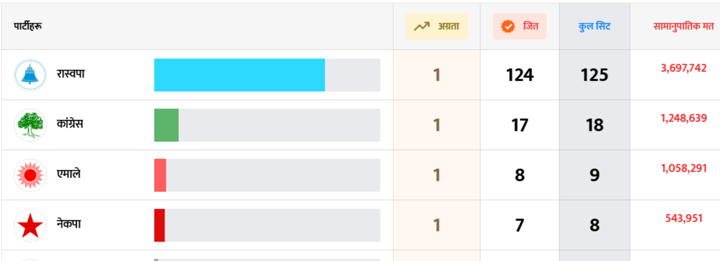Viewport: 720px width, 261px height.
Task: Click the dark red नेकपा seat bar
Action: [159, 225]
